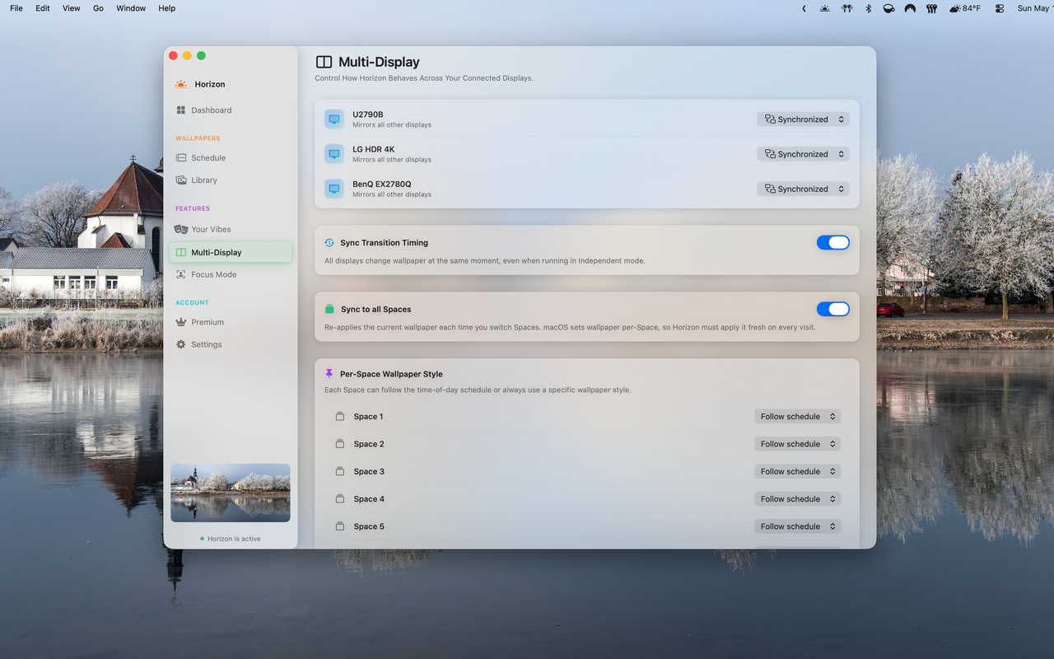Click the Sun May date in menu bar

pyautogui.click(x=1034, y=8)
